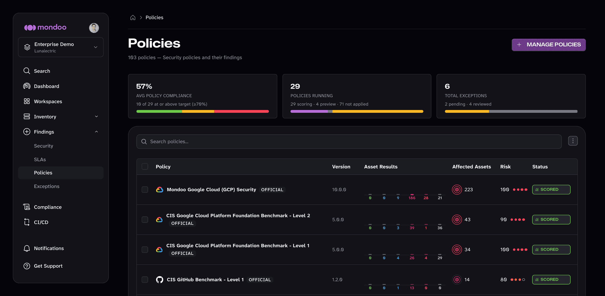Click the Dashboard radar icon

pyautogui.click(x=27, y=86)
